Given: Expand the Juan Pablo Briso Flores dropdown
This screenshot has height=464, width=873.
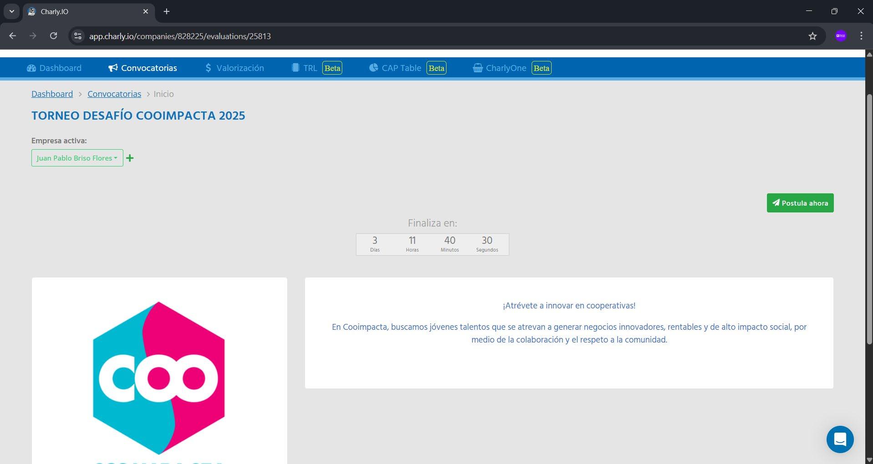Looking at the screenshot, I should (77, 158).
